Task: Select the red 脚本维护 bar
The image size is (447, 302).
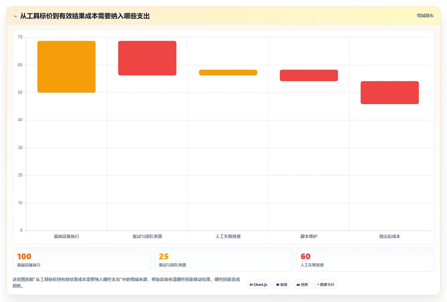Action: (309, 75)
